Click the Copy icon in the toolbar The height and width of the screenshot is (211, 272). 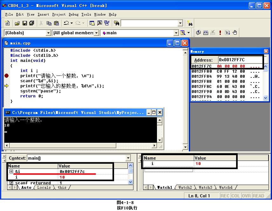tap(49, 23)
